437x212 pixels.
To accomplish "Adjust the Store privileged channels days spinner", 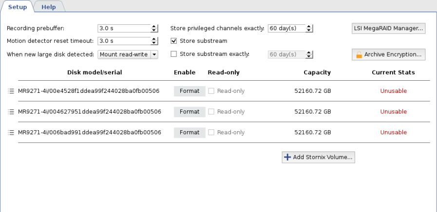I will click(309, 28).
